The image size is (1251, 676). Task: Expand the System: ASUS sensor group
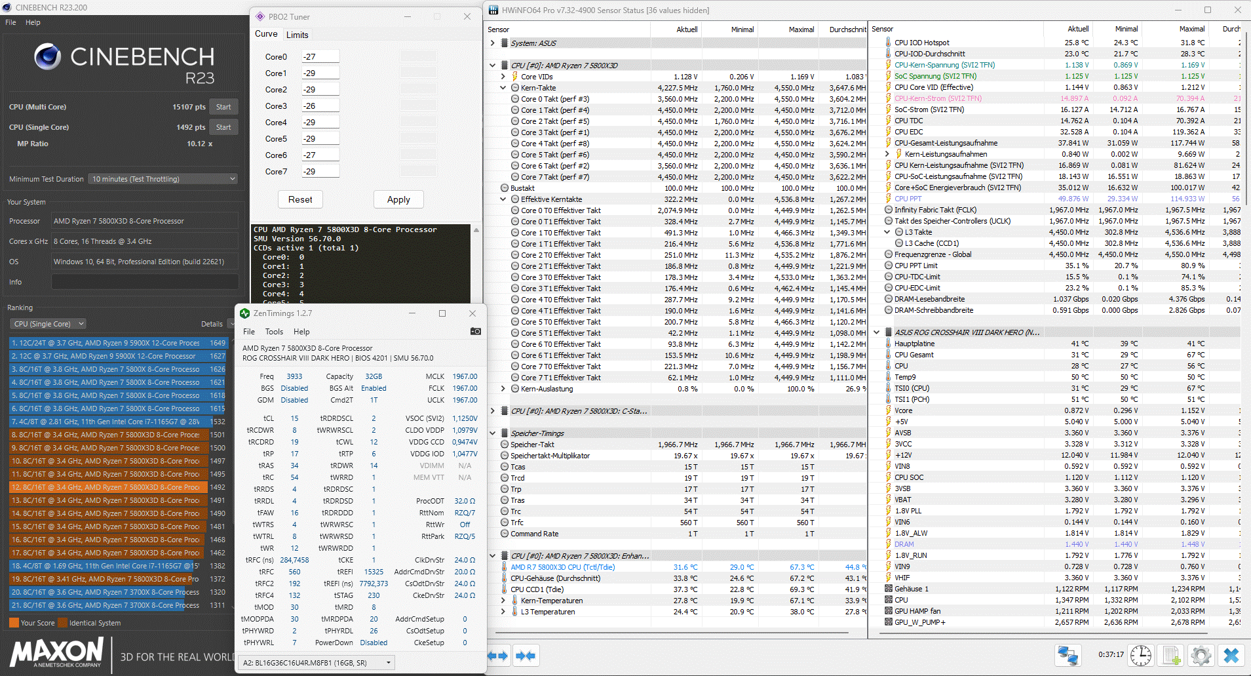493,43
